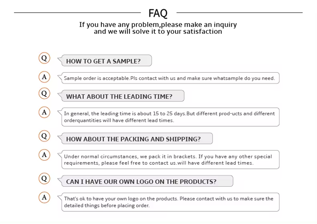The height and width of the screenshot is (224, 317).
Task: Select the answer about having your own logo
Action: [x=170, y=202]
